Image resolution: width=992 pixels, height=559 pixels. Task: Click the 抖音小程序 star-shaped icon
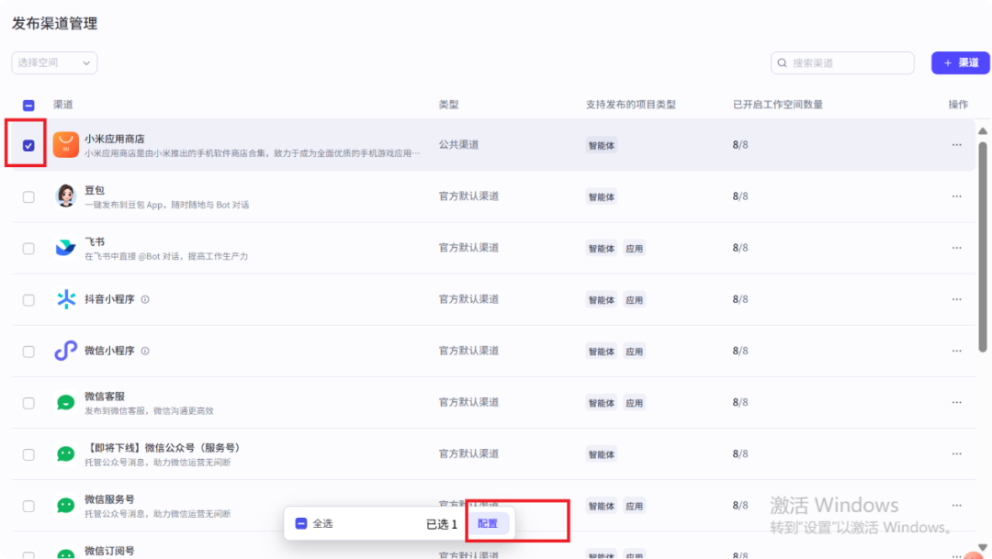[66, 299]
